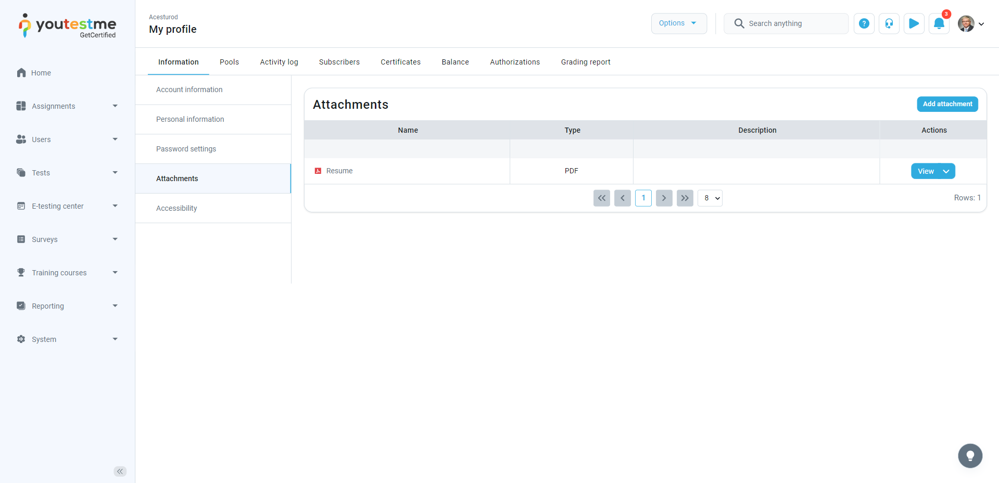
Task: Click the Resume PDF file icon
Action: 318,171
